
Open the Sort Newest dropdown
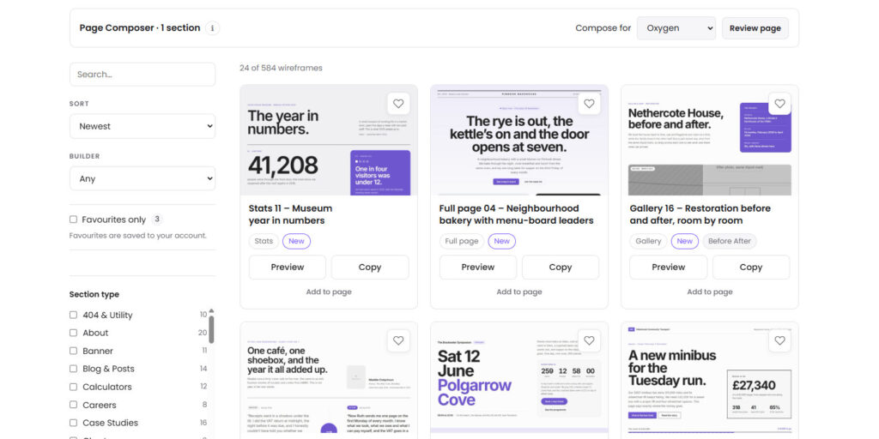point(142,126)
